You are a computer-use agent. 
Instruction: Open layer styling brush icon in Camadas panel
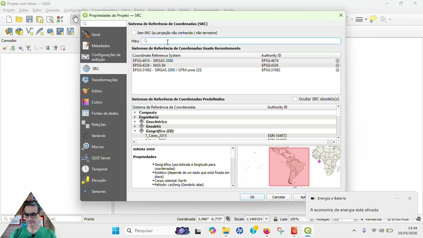coord(5,48)
